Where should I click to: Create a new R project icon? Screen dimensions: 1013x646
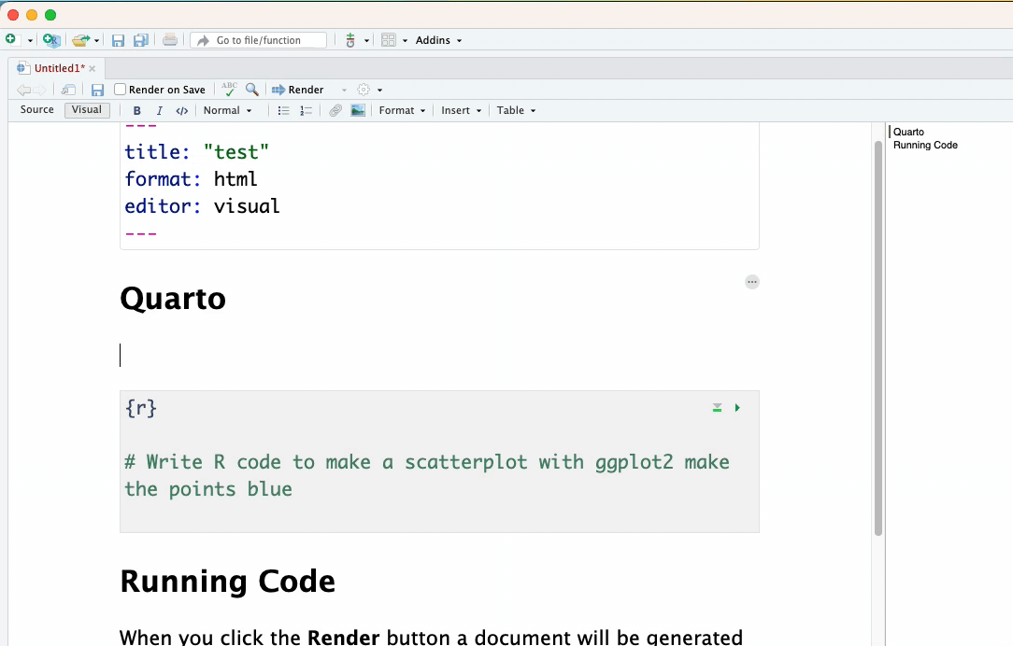[51, 40]
